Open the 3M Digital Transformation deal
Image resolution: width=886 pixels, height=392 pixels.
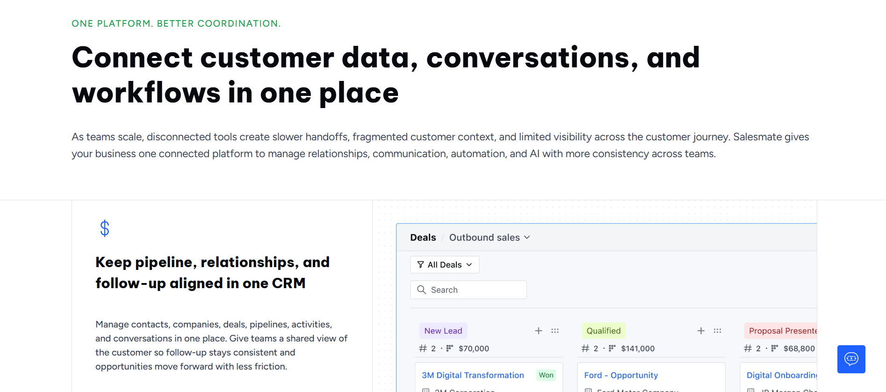tap(473, 375)
